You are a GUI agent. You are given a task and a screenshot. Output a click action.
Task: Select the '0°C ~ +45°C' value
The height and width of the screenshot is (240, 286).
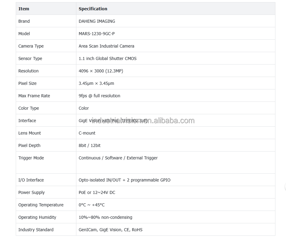[91, 205]
